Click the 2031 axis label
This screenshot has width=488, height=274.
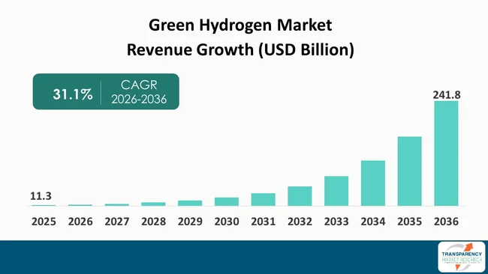(264, 222)
